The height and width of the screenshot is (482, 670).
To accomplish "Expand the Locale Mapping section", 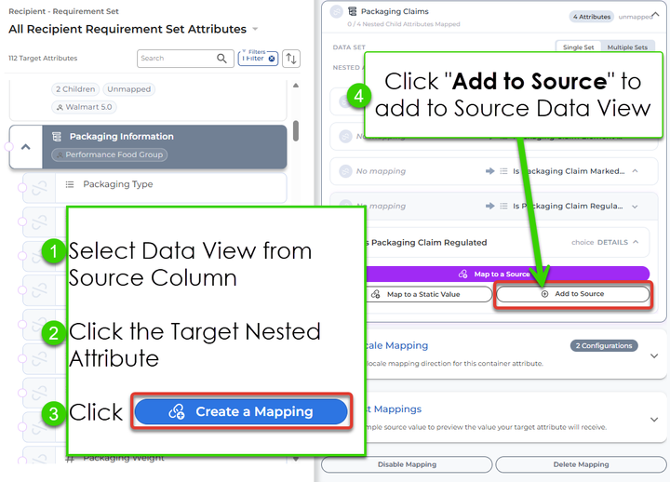I will [654, 356].
